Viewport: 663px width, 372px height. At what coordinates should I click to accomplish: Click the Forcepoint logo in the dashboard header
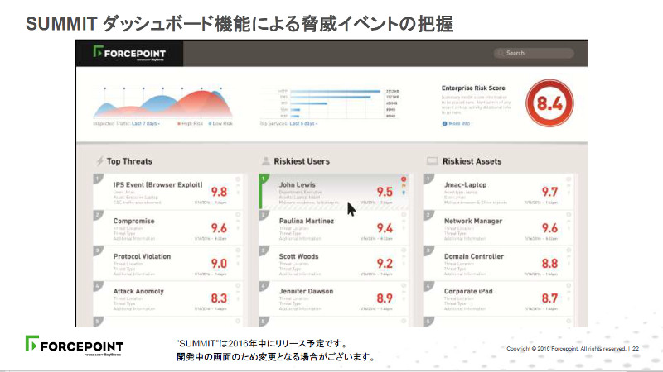[x=129, y=53]
